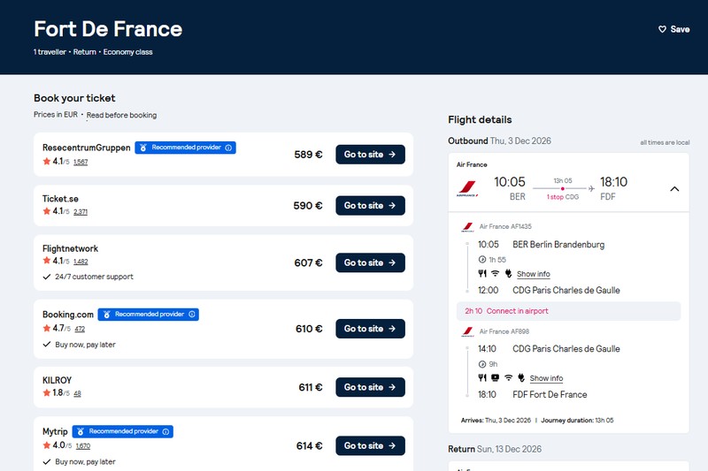
Task: Click 'Prices in EUR' text
Action: (56, 115)
